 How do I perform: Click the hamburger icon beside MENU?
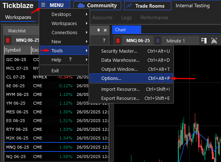pos(43,5)
